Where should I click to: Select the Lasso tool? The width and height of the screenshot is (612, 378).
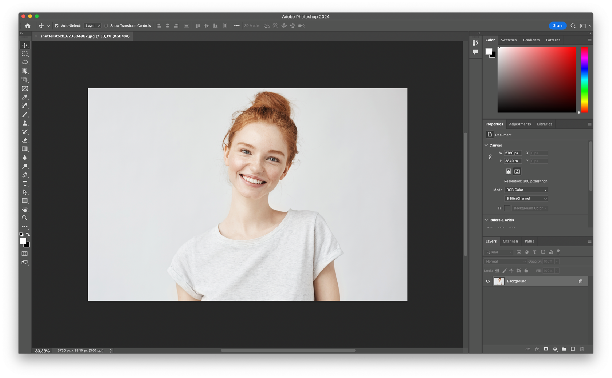[x=25, y=63]
